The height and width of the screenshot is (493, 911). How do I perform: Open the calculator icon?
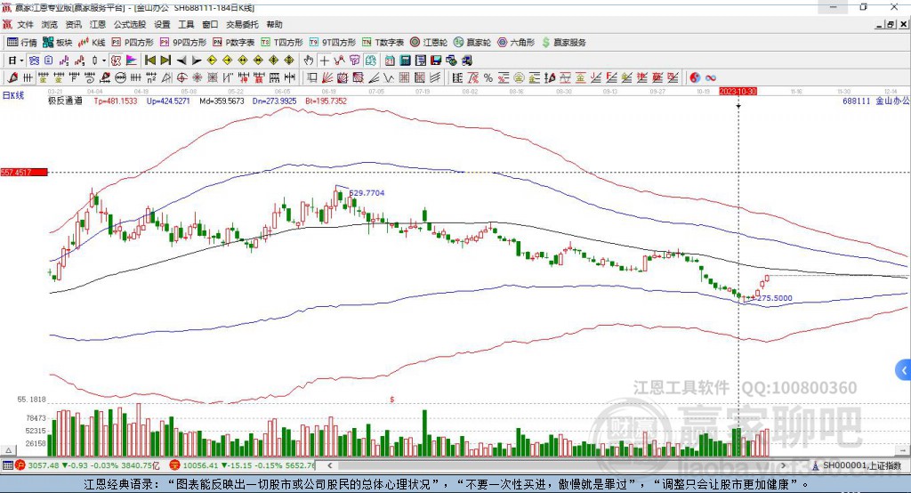(405, 61)
